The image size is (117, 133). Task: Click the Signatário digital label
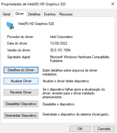[19, 57]
